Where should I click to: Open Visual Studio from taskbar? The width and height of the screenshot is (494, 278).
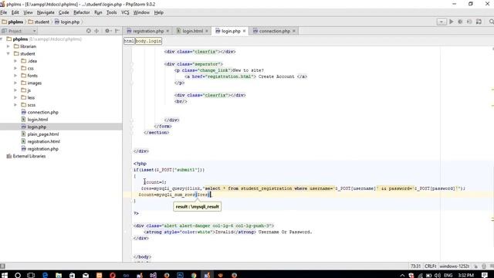(x=153, y=275)
